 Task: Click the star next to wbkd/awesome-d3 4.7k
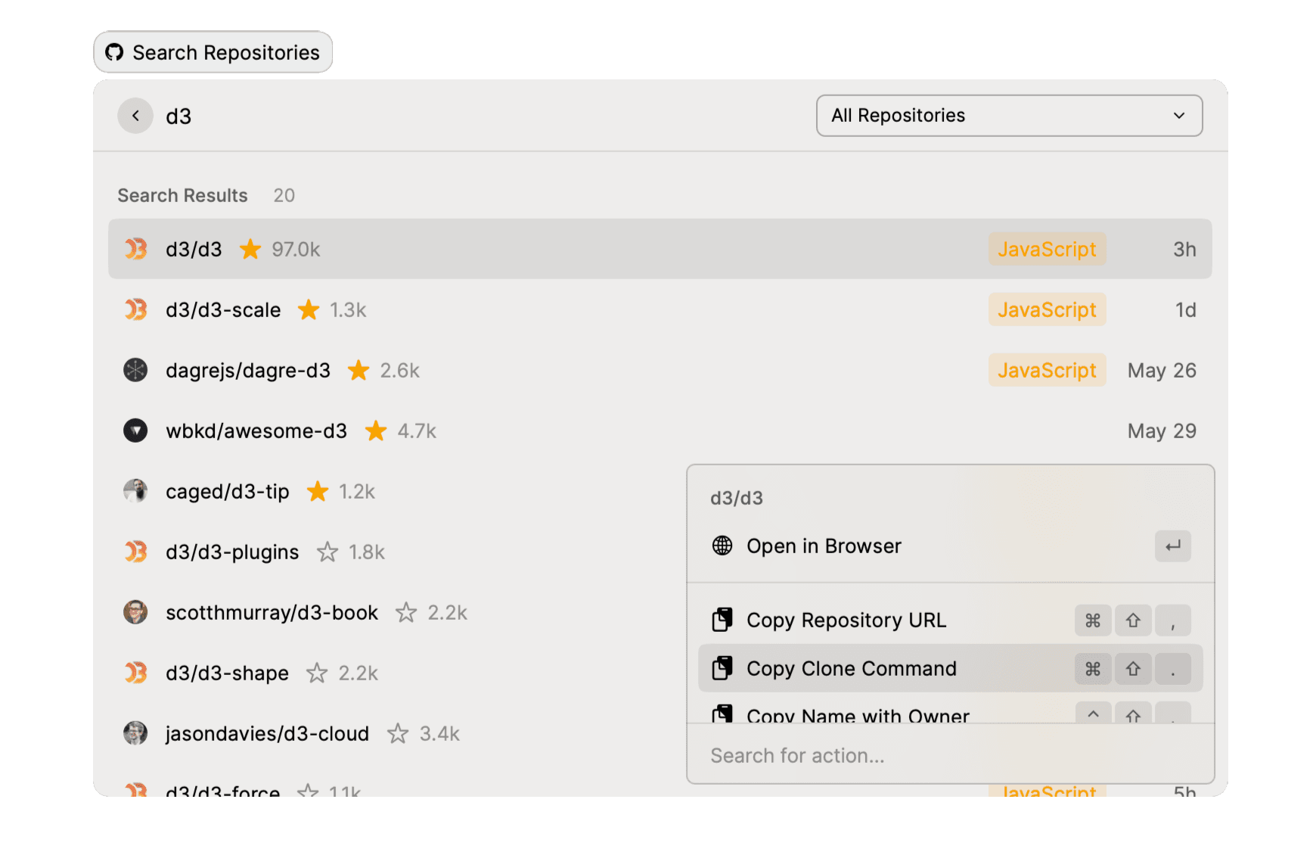coord(376,431)
